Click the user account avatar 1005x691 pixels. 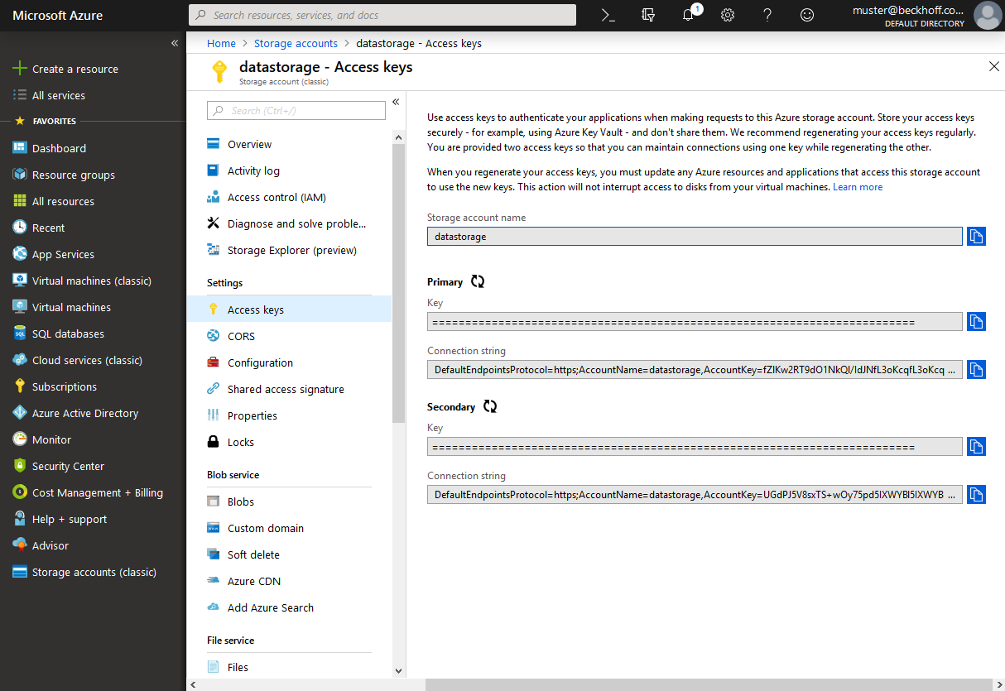pos(987,15)
